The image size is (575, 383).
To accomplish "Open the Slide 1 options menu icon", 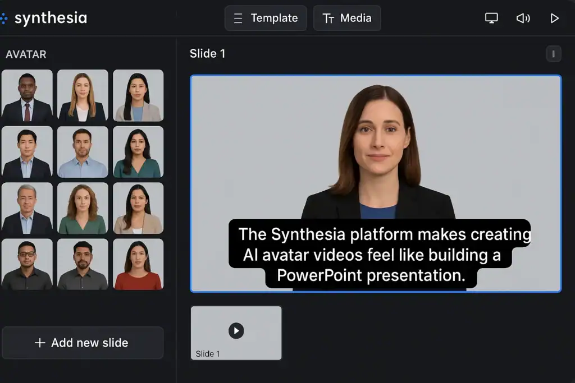I will click(x=553, y=54).
